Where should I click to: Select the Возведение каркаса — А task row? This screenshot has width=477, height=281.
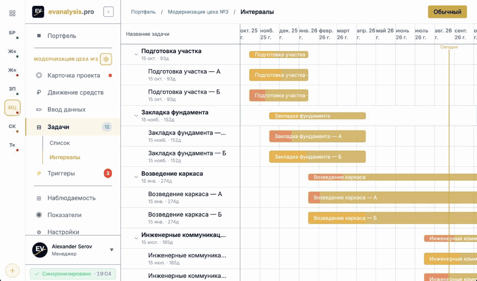(180, 197)
